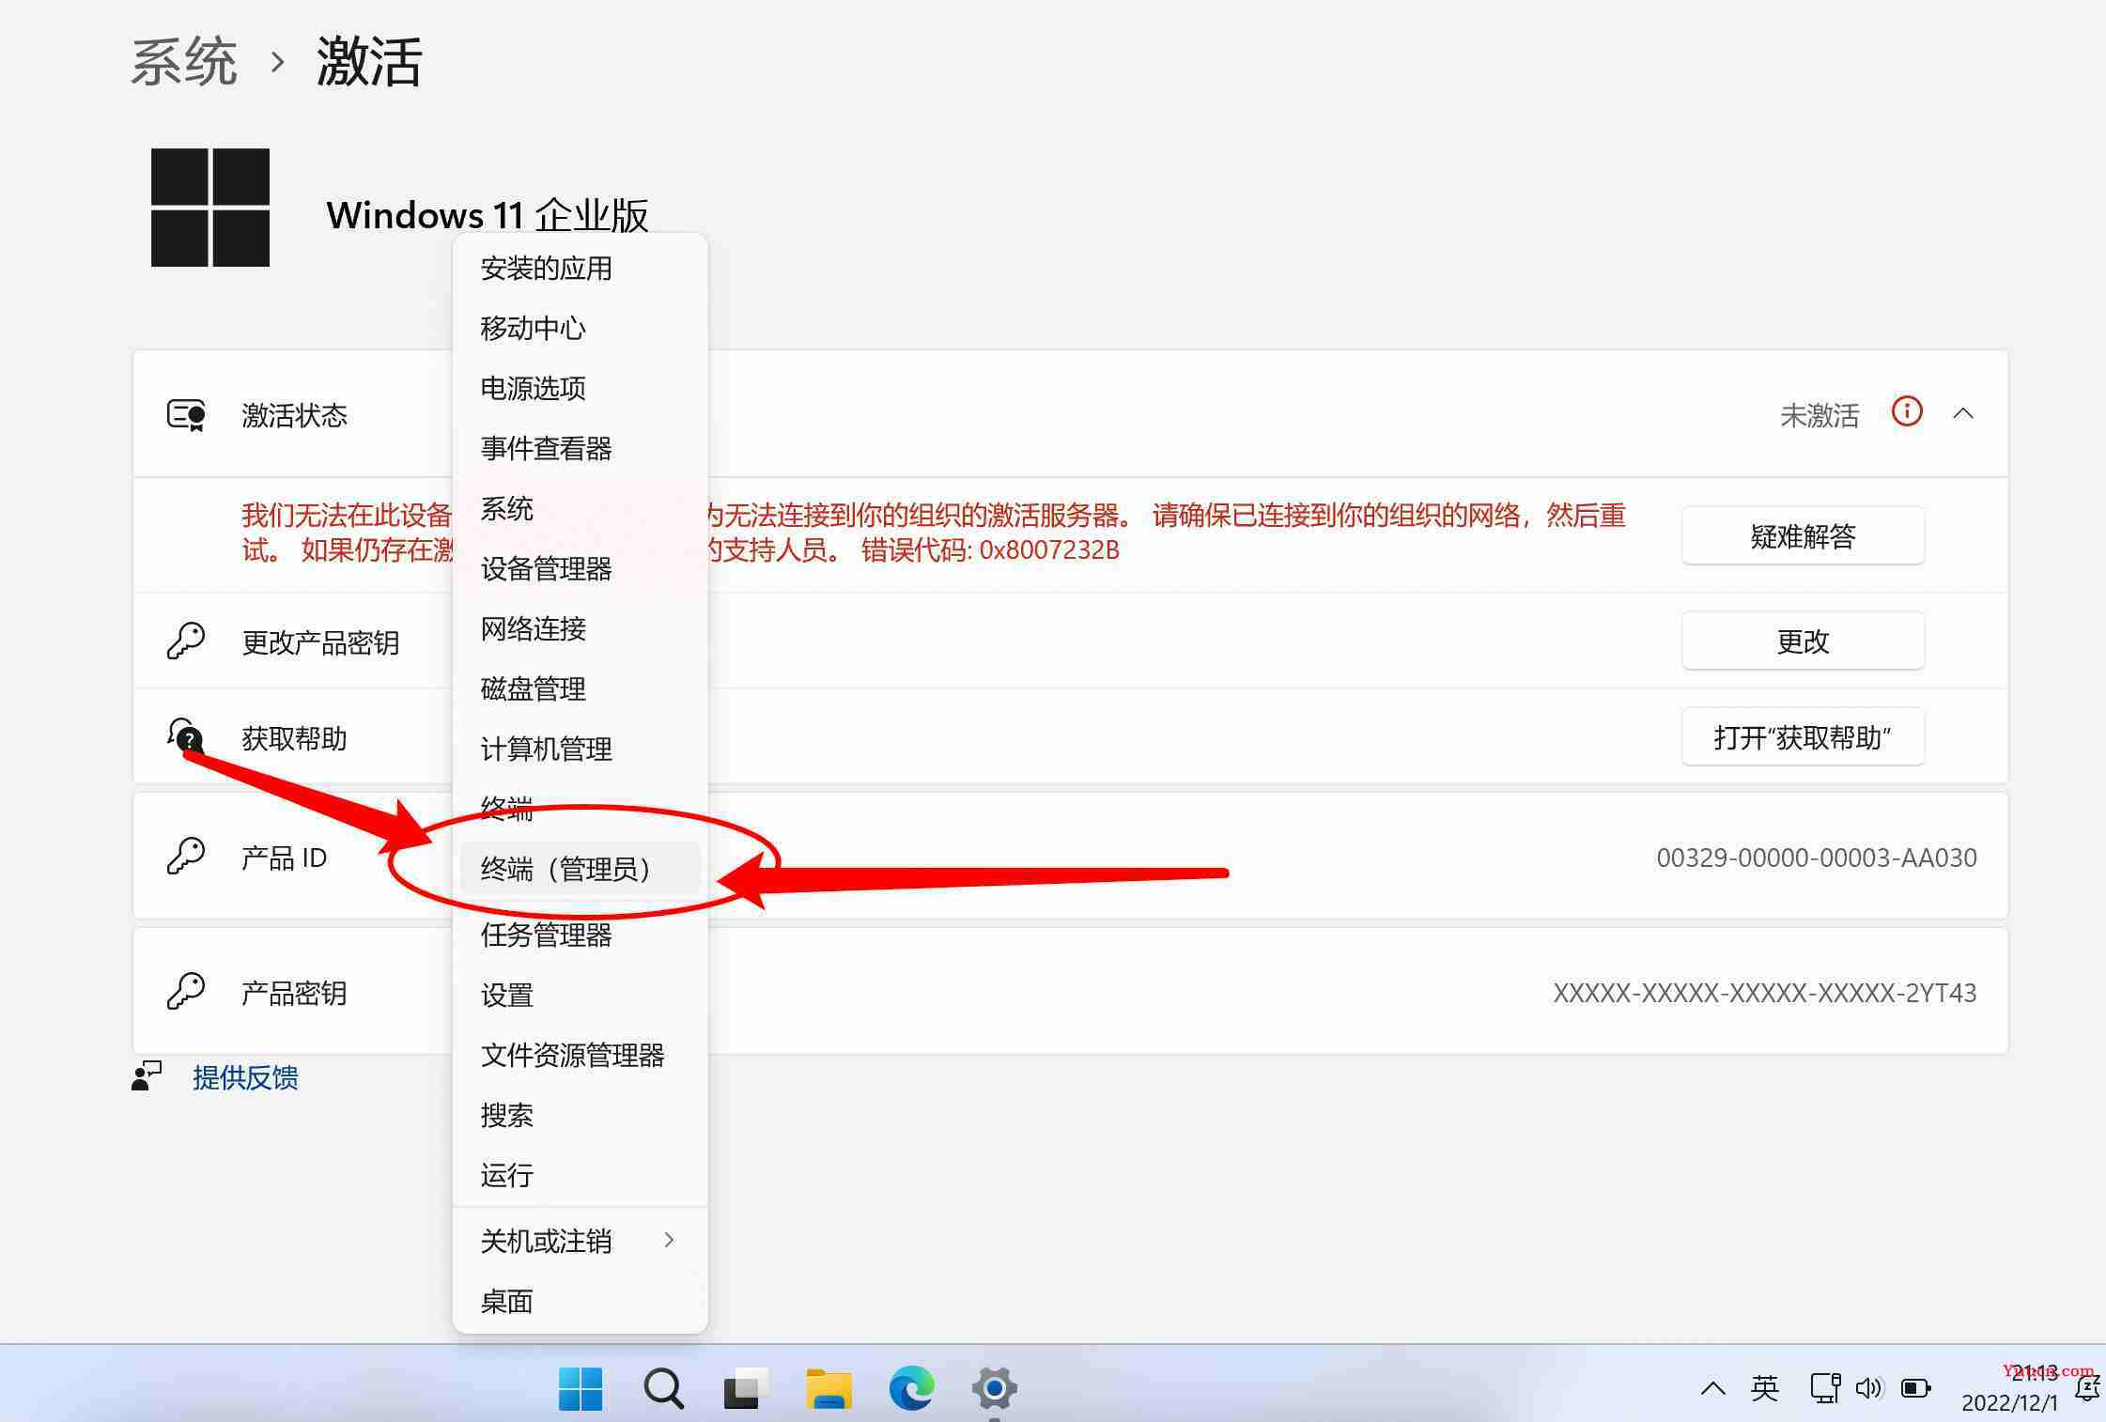Click key icon beside 产品密钥
The height and width of the screenshot is (1422, 2106).
click(x=186, y=991)
